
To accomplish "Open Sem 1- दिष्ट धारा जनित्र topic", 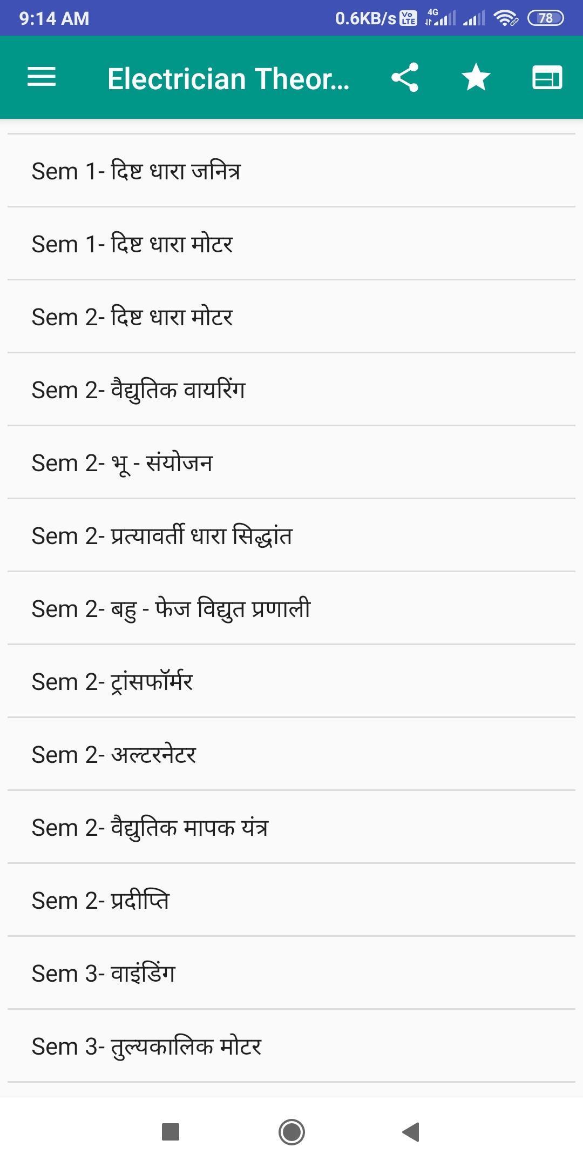I will coord(291,171).
